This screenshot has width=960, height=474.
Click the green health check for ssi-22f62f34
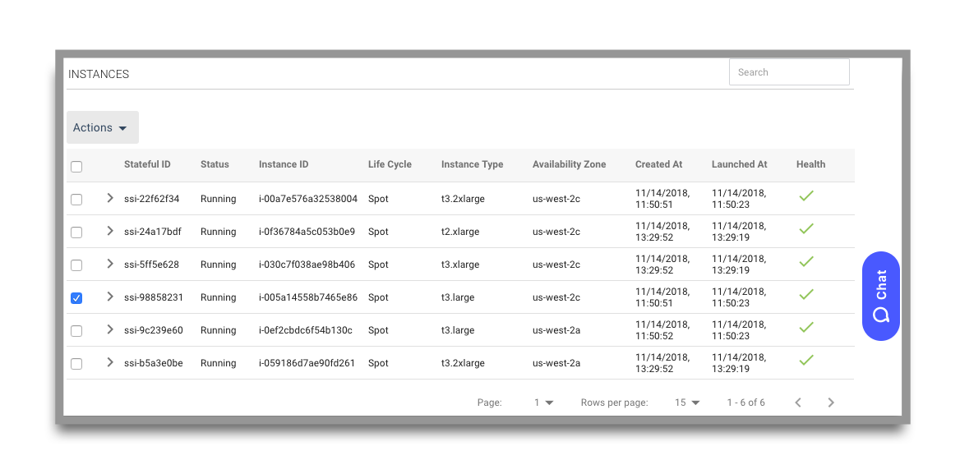[806, 196]
